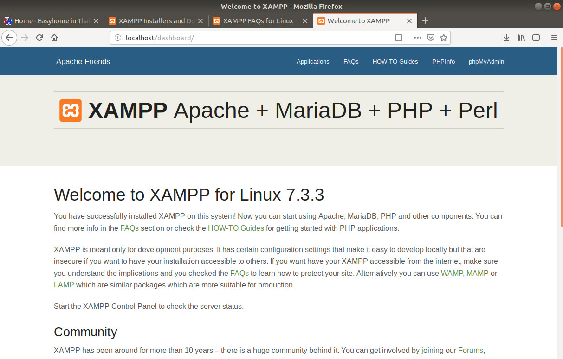Open the Library menu
The image size is (563, 359).
coord(521,38)
